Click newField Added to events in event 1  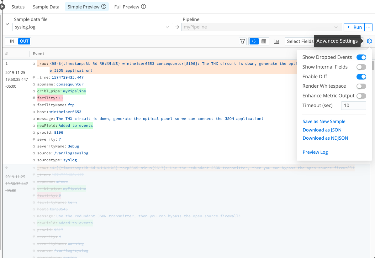click(x=65, y=126)
